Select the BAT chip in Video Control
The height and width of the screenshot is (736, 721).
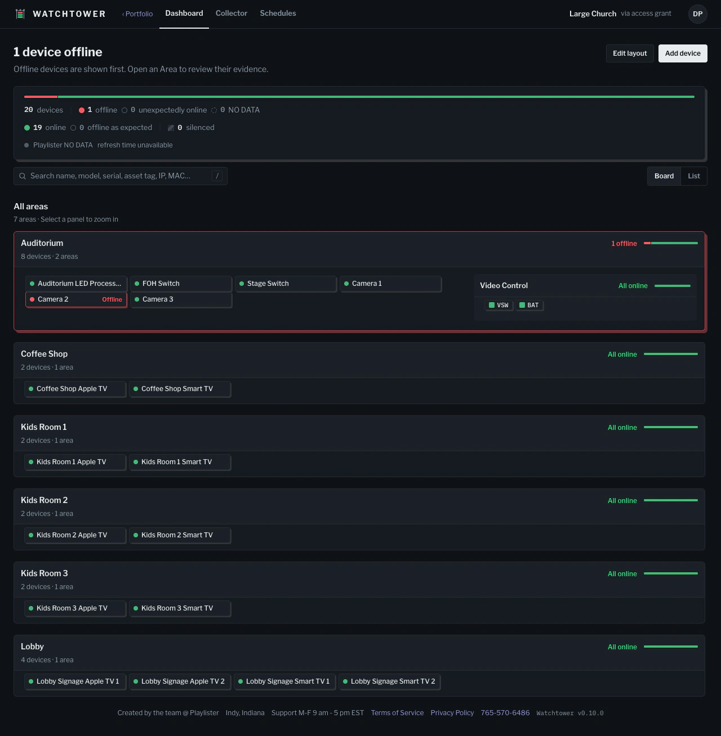coord(529,305)
